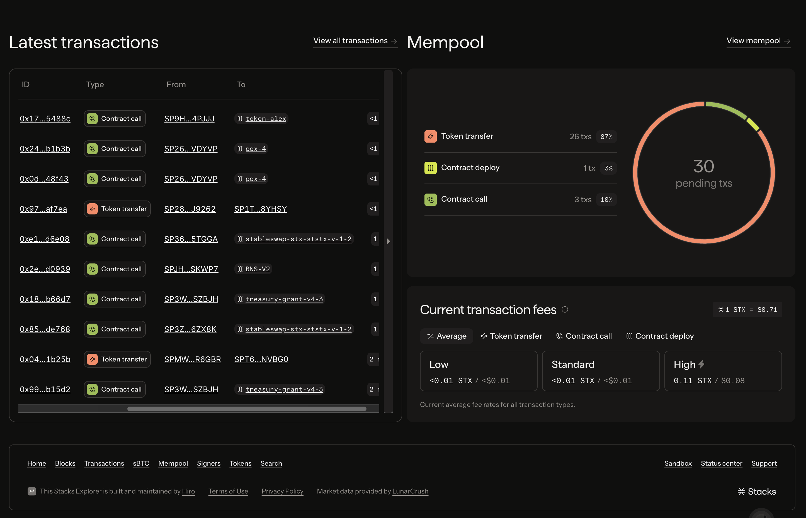Click the lightning bolt icon next to High
Image resolution: width=806 pixels, height=518 pixels.
click(x=702, y=364)
